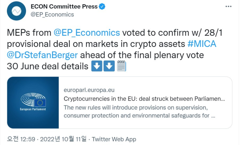This screenshot has width=243, height=145.
Task: Open the European Parliament card thumbnail
Action: click(33, 103)
